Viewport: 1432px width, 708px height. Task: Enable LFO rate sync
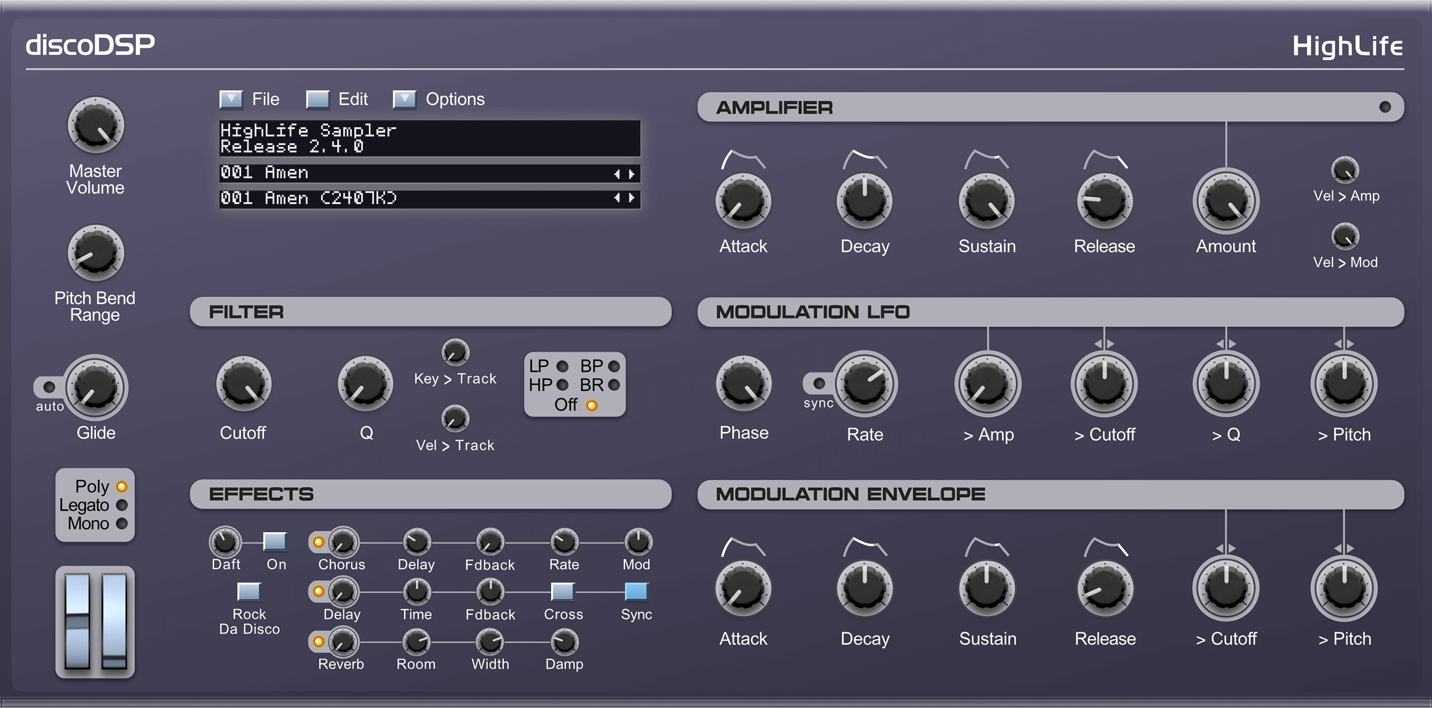[819, 383]
